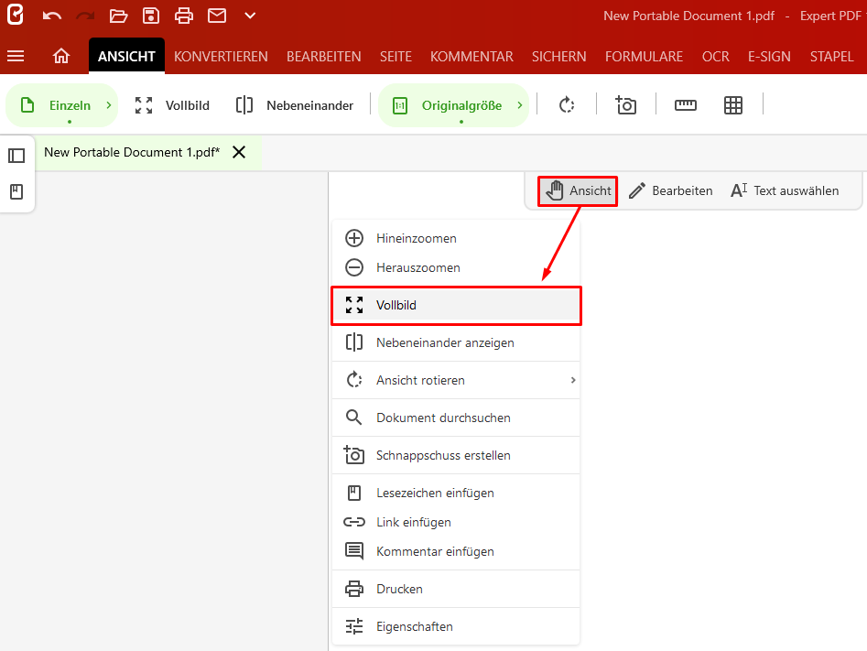Show the grid via toolbar icon

pyautogui.click(x=733, y=105)
